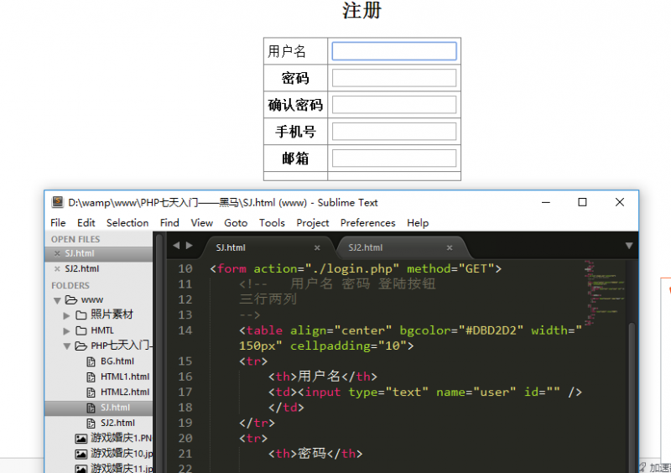This screenshot has height=473, width=671.
Task: Collapse the www folder in sidebar
Action: pos(57,299)
